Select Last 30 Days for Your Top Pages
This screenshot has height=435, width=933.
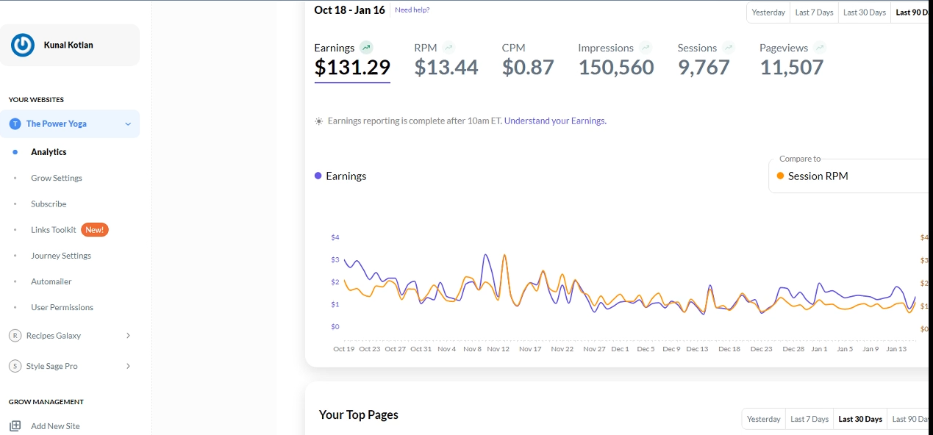coord(860,419)
